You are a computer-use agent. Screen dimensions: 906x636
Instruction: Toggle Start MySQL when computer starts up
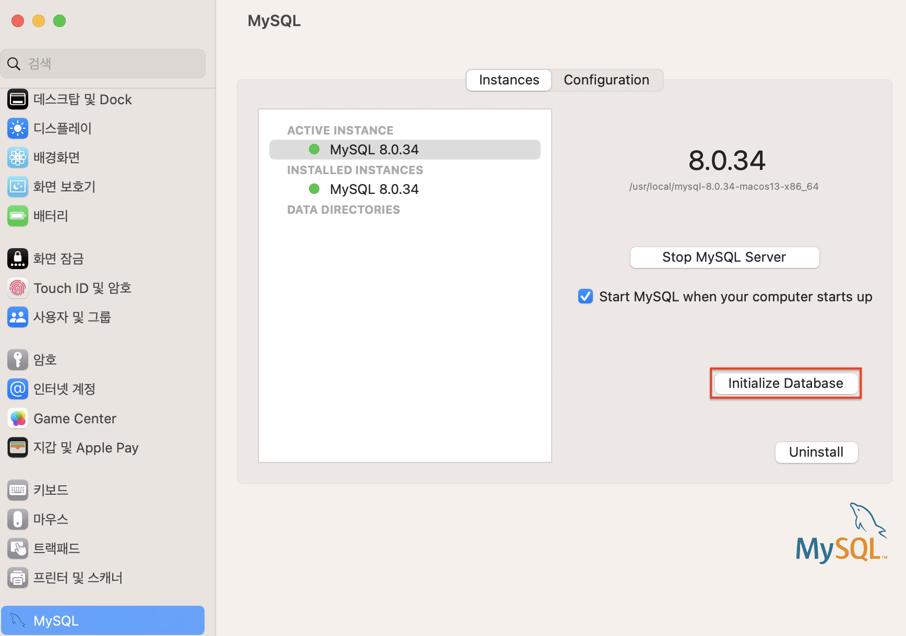pos(586,296)
